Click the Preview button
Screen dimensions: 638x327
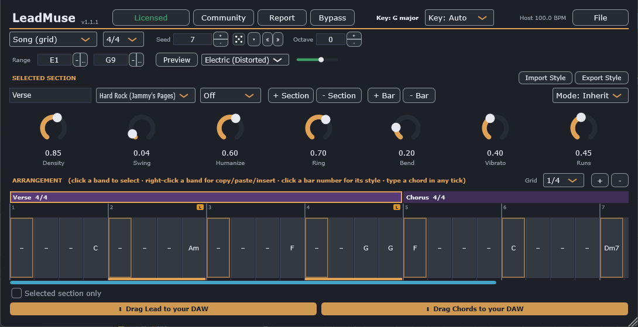coord(177,60)
